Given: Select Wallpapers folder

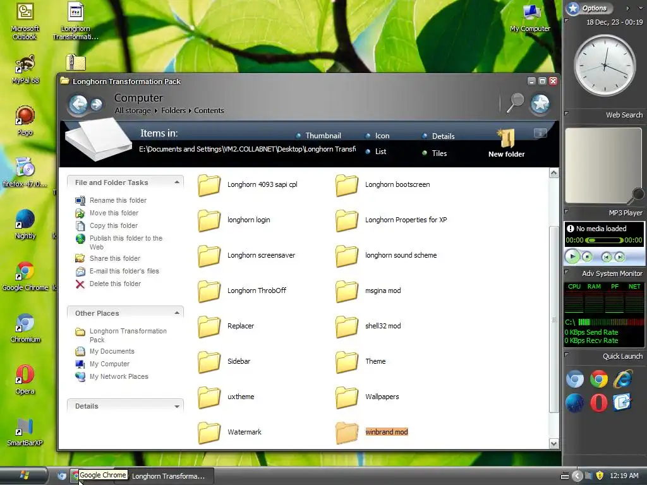Looking at the screenshot, I should 367,397.
